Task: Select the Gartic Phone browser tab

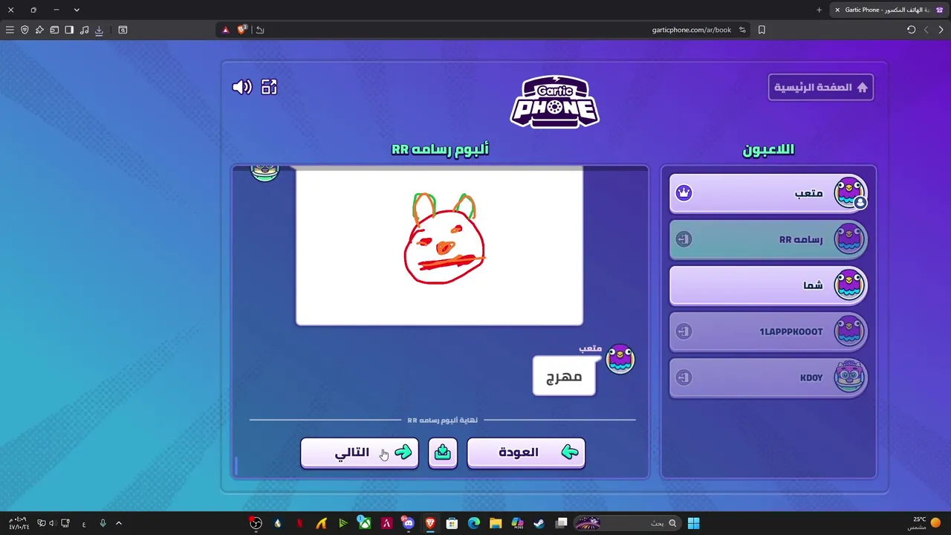Action: (888, 10)
